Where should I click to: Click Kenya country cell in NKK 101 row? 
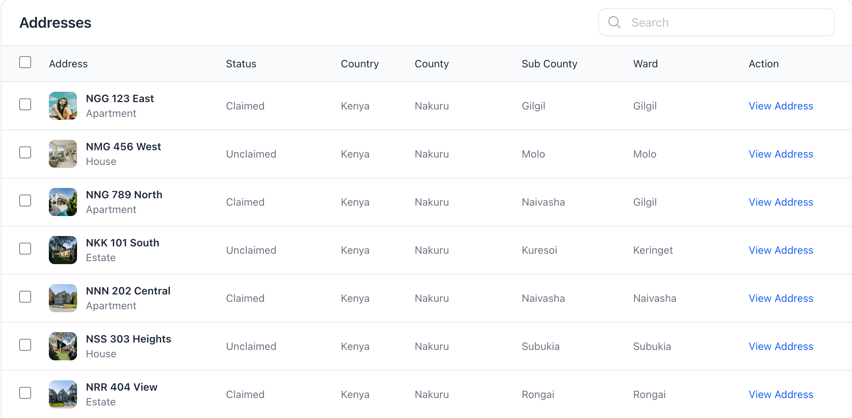[x=355, y=251]
